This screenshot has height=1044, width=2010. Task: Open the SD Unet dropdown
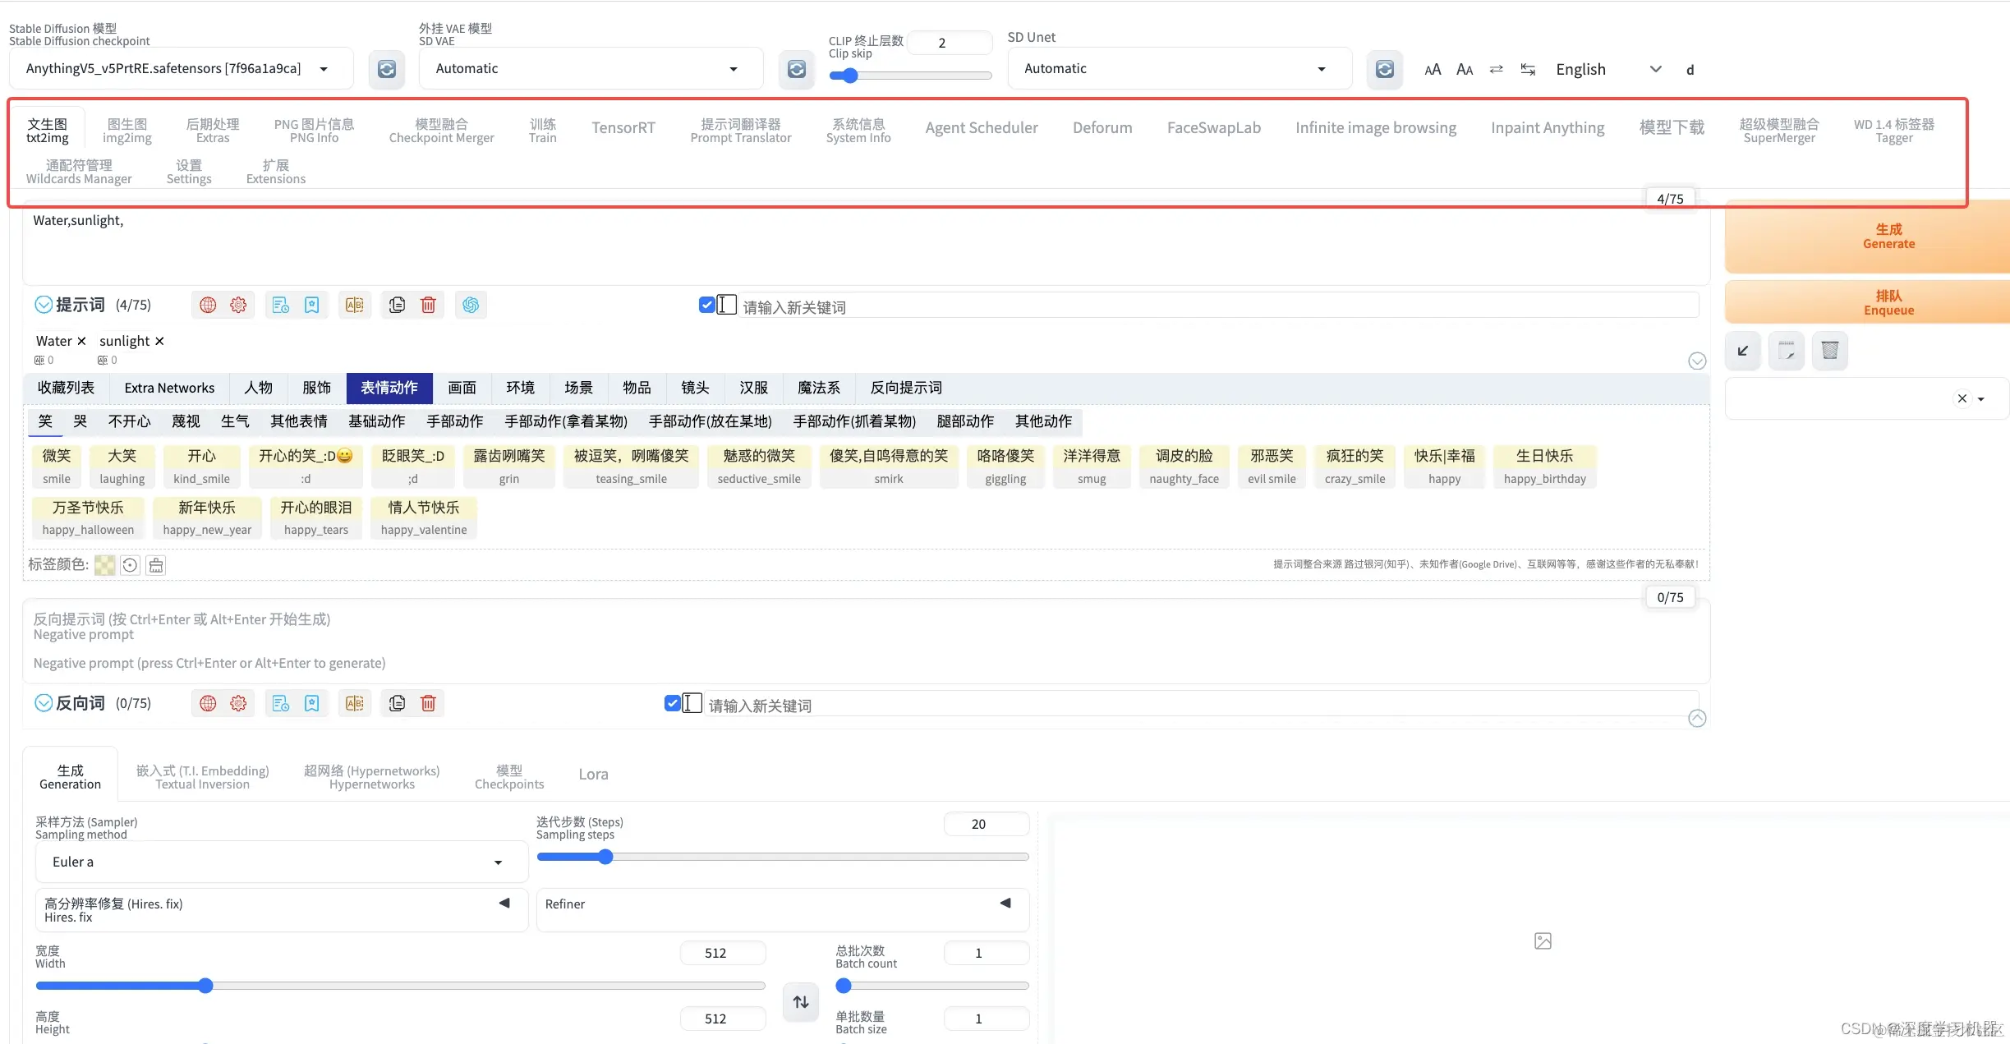pos(1180,69)
